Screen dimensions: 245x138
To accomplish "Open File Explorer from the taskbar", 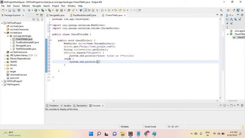I will pos(122,134).
